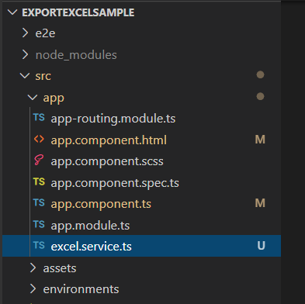Expand the node_modules folder chevron
The width and height of the screenshot is (305, 304).
(x=25, y=54)
